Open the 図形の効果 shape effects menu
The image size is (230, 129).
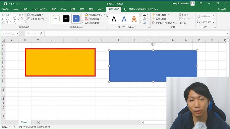tap(93, 23)
